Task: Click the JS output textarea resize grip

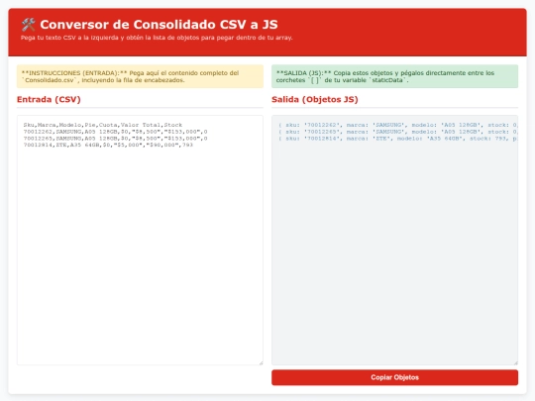Action: coord(516,363)
